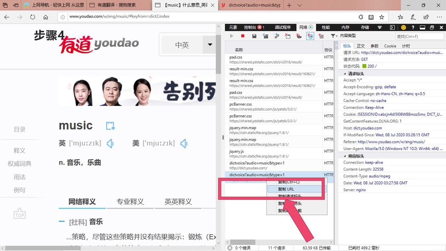446x251 pixels.
Task: Open the extensions puzzle icon in address bar
Action: (x=361, y=17)
